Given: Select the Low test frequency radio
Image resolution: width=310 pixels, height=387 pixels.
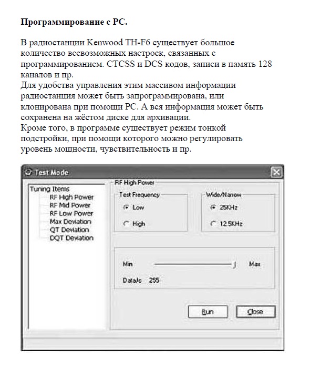Looking at the screenshot, I should [126, 207].
